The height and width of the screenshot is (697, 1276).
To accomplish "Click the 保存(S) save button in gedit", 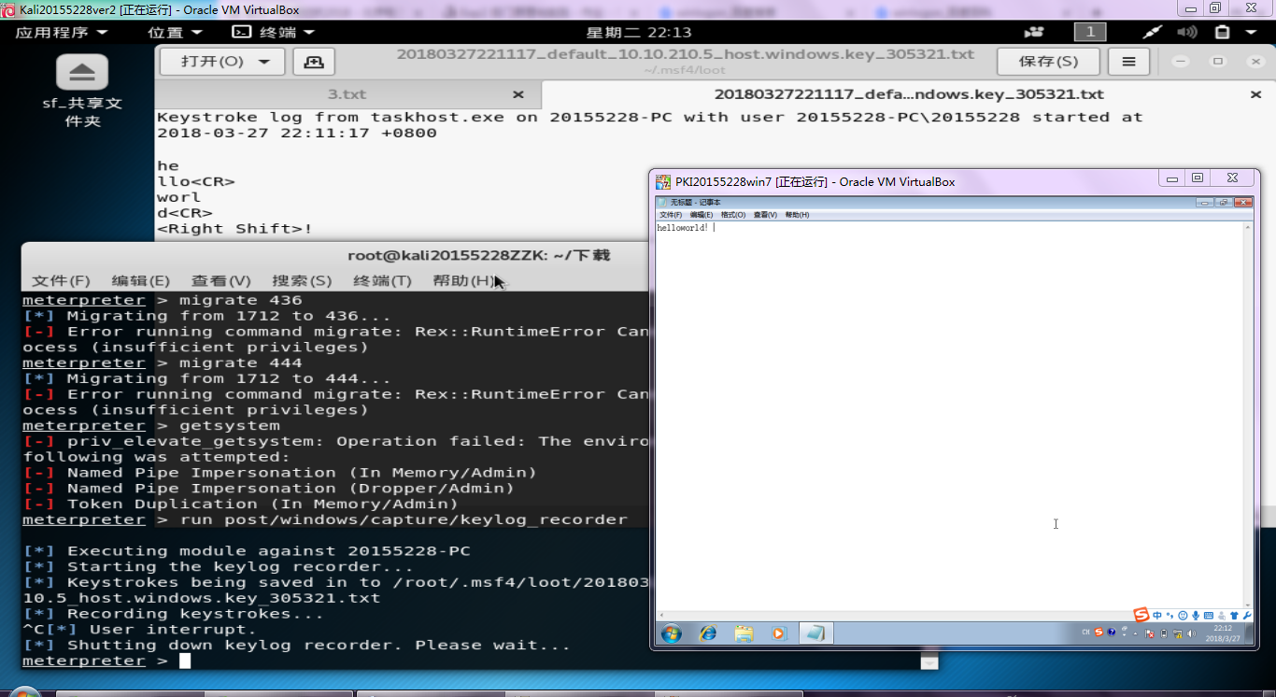I will click(x=1049, y=62).
